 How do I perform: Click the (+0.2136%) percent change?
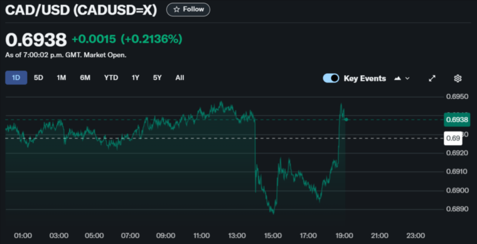(151, 39)
